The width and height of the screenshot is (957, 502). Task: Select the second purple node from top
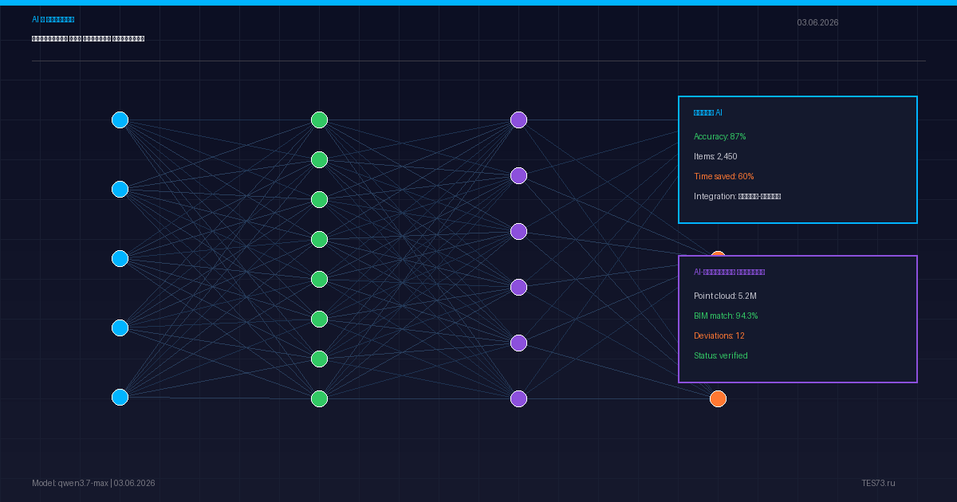pyautogui.click(x=518, y=175)
